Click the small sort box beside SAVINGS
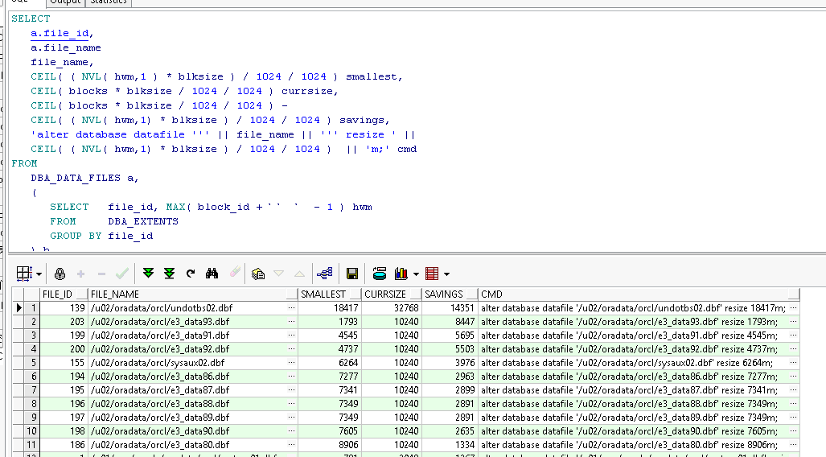 (471, 294)
